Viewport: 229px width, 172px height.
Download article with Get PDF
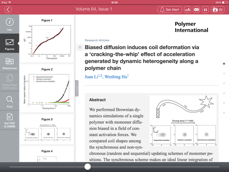click(x=10, y=120)
